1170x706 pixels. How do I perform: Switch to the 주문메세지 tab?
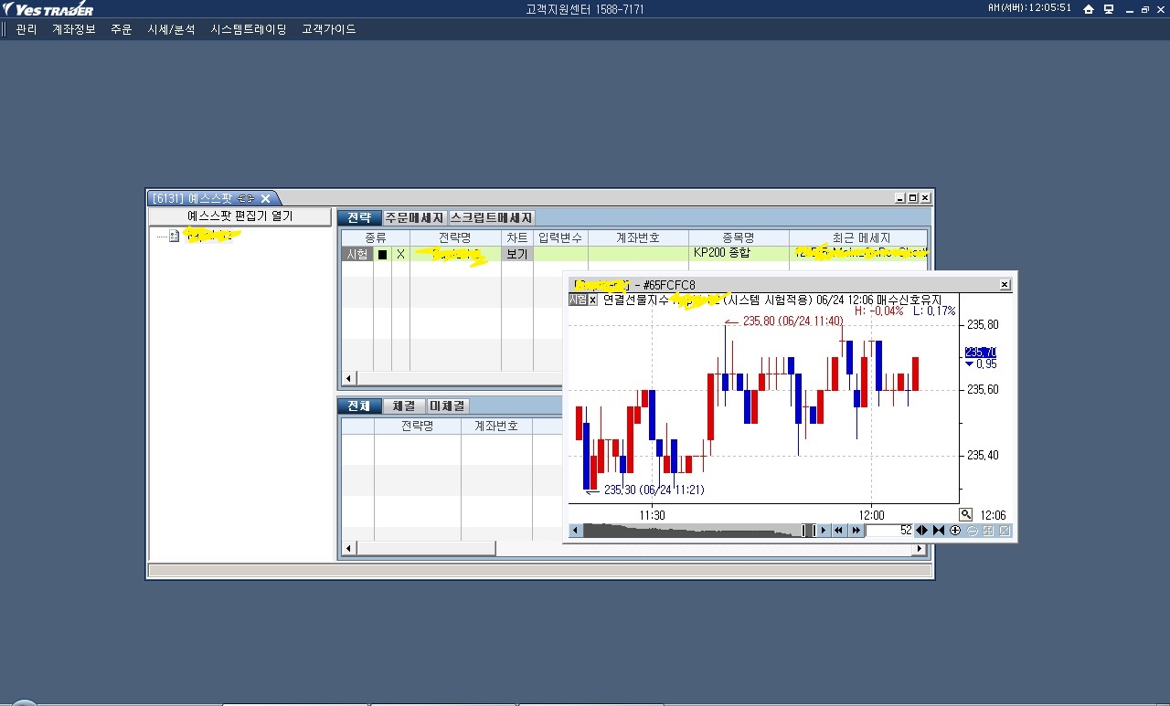click(x=414, y=217)
